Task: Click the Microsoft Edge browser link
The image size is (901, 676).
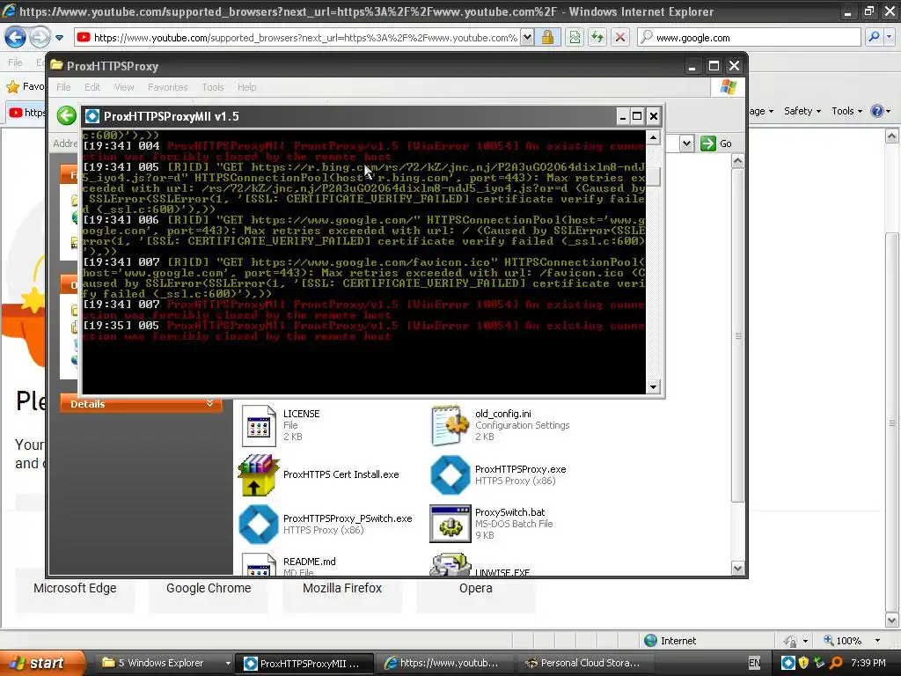Action: click(x=75, y=588)
